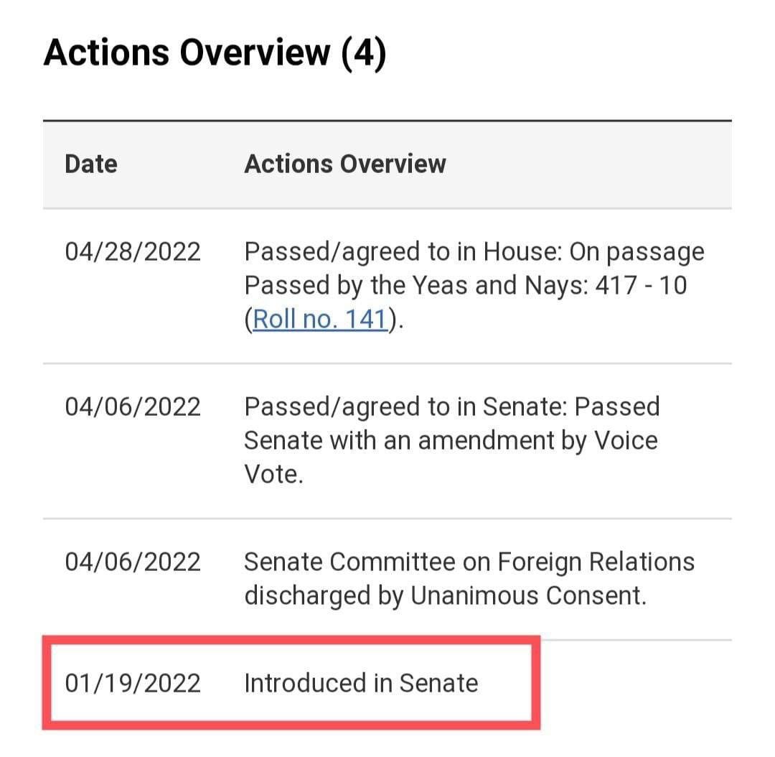Click the 04/28/2022 date cell
This screenshot has width=775, height=757.
click(x=133, y=252)
